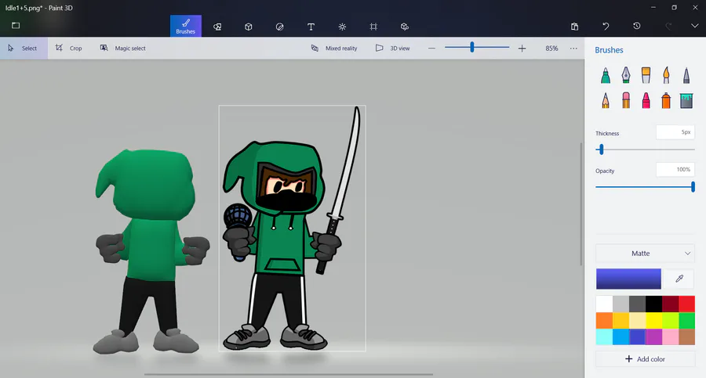
Task: Toggle Mixed reality view
Action: [334, 48]
